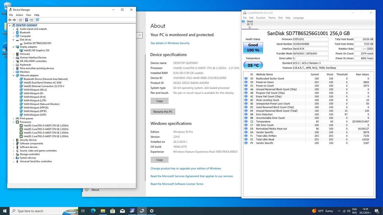
Task: Select the WAN Miniport (PPPOE) tree item
Action: [x=36, y=108]
